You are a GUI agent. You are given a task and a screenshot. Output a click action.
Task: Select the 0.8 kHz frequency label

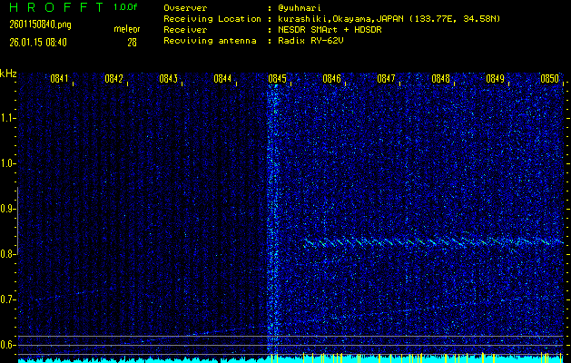[x=8, y=254]
